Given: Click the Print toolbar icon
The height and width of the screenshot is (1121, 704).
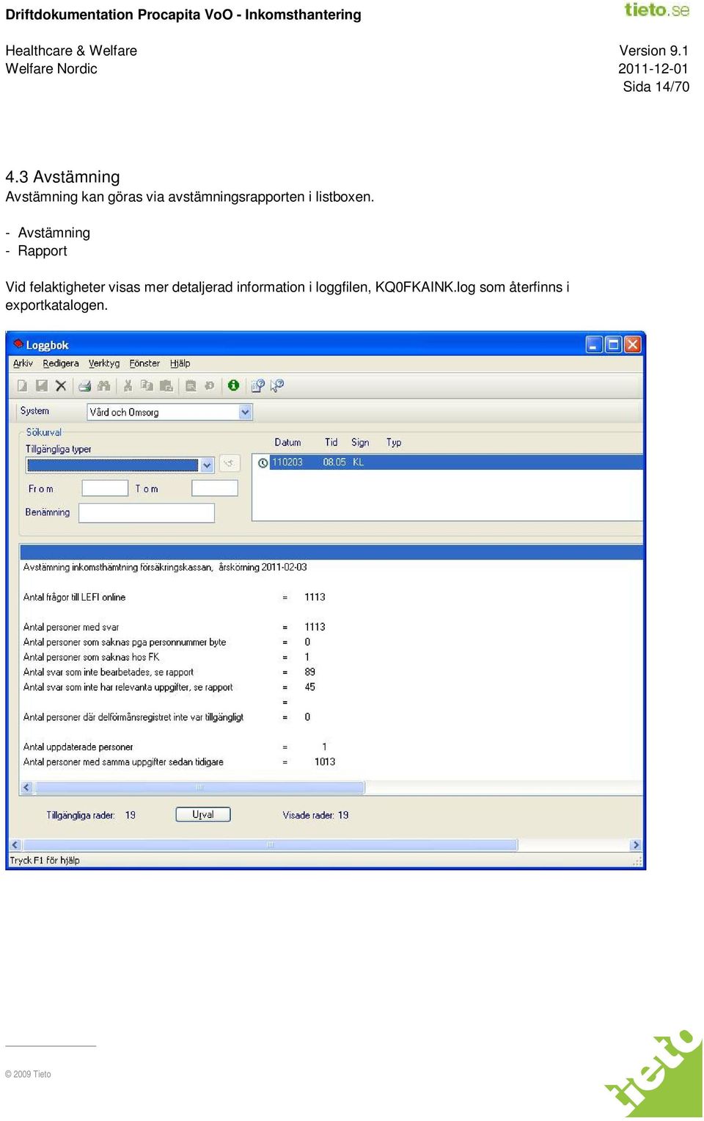Looking at the screenshot, I should [x=85, y=385].
